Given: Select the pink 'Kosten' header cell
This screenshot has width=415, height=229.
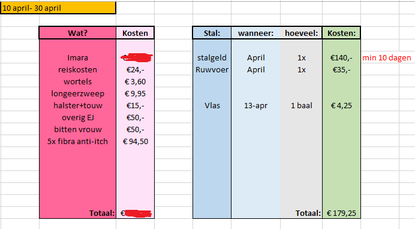Looking at the screenshot, I should click(x=135, y=33).
